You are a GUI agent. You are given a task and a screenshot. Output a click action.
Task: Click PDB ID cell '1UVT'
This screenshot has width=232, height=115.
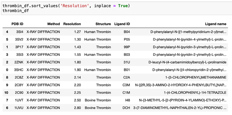tap(19, 100)
